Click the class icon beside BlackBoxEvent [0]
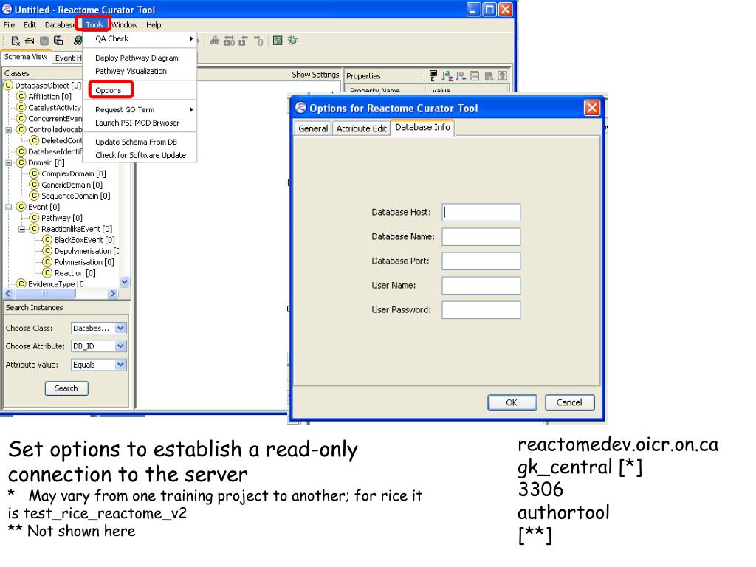This screenshot has height=567, width=756. [47, 240]
